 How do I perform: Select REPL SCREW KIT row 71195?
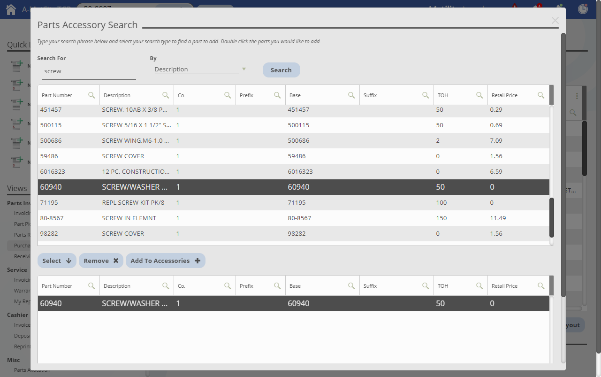pos(294,202)
